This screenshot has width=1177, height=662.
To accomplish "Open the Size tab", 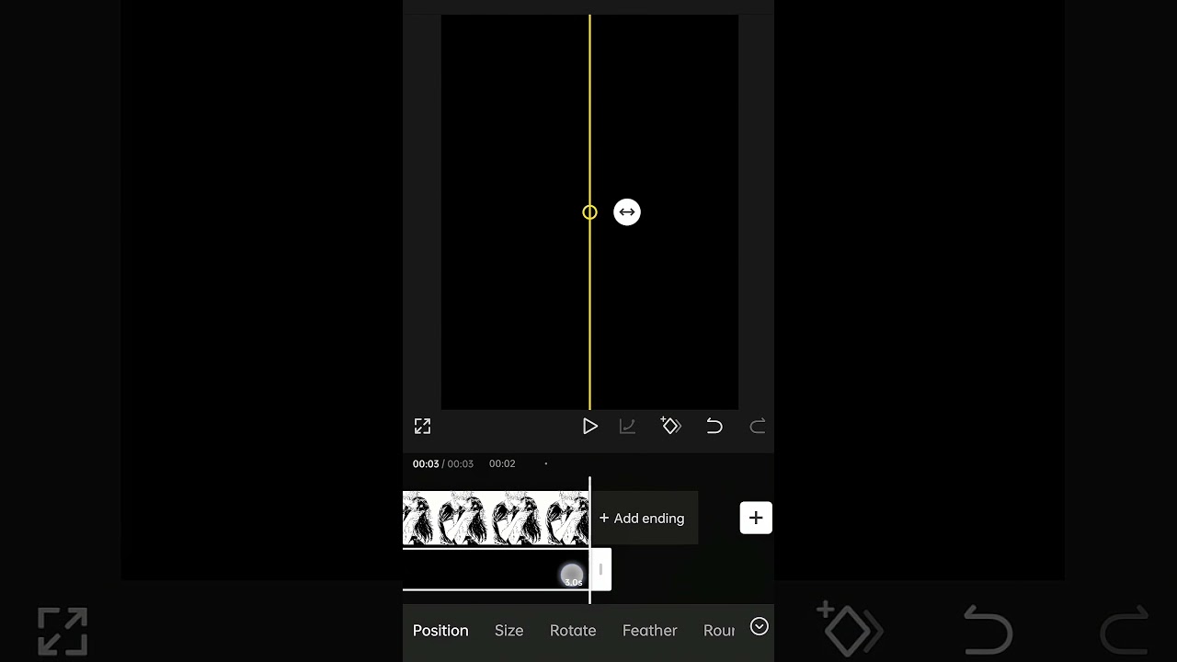I will [509, 631].
